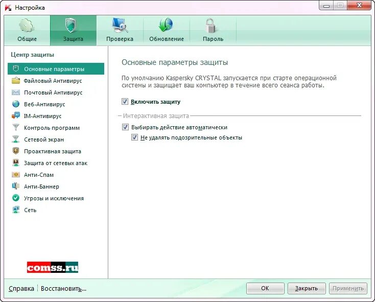Select Сеть section in sidebar

(x=56, y=210)
